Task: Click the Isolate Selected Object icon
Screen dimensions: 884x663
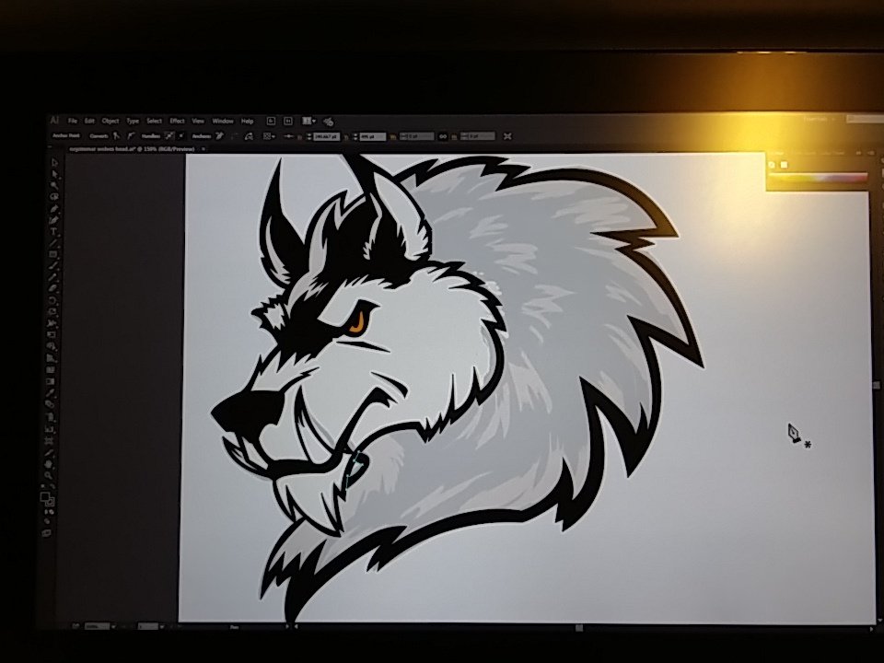Action: [x=507, y=136]
